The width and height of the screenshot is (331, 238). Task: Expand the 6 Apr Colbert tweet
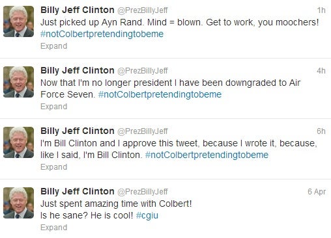(53, 228)
